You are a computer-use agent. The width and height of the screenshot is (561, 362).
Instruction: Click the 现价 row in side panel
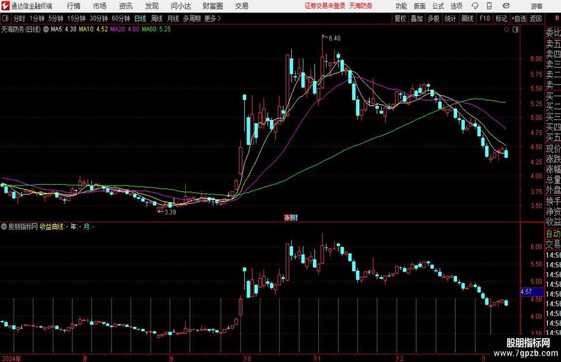(x=553, y=149)
